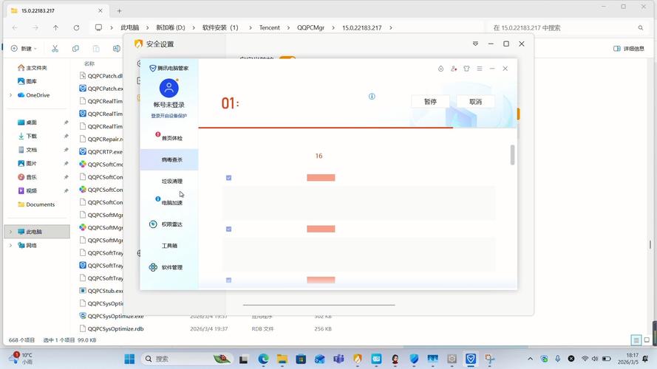Open the 新建 dropdown in Explorer
Screen dimensions: 657x369
coord(24,49)
